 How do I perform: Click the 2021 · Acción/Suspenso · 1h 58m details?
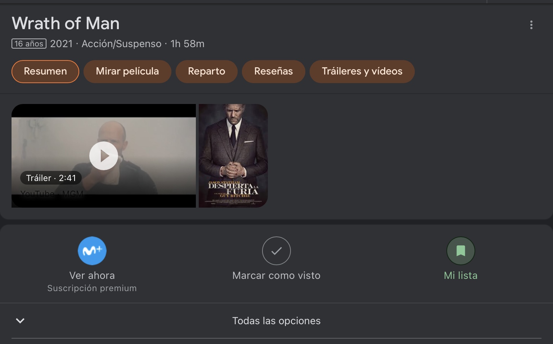[127, 44]
